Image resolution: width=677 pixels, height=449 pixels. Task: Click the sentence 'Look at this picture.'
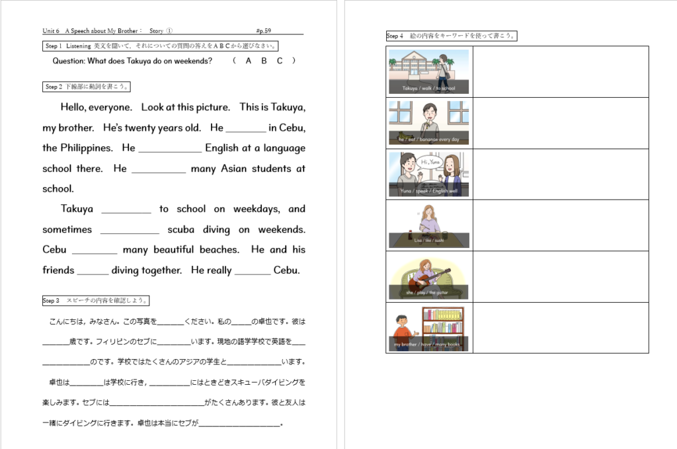186,107
